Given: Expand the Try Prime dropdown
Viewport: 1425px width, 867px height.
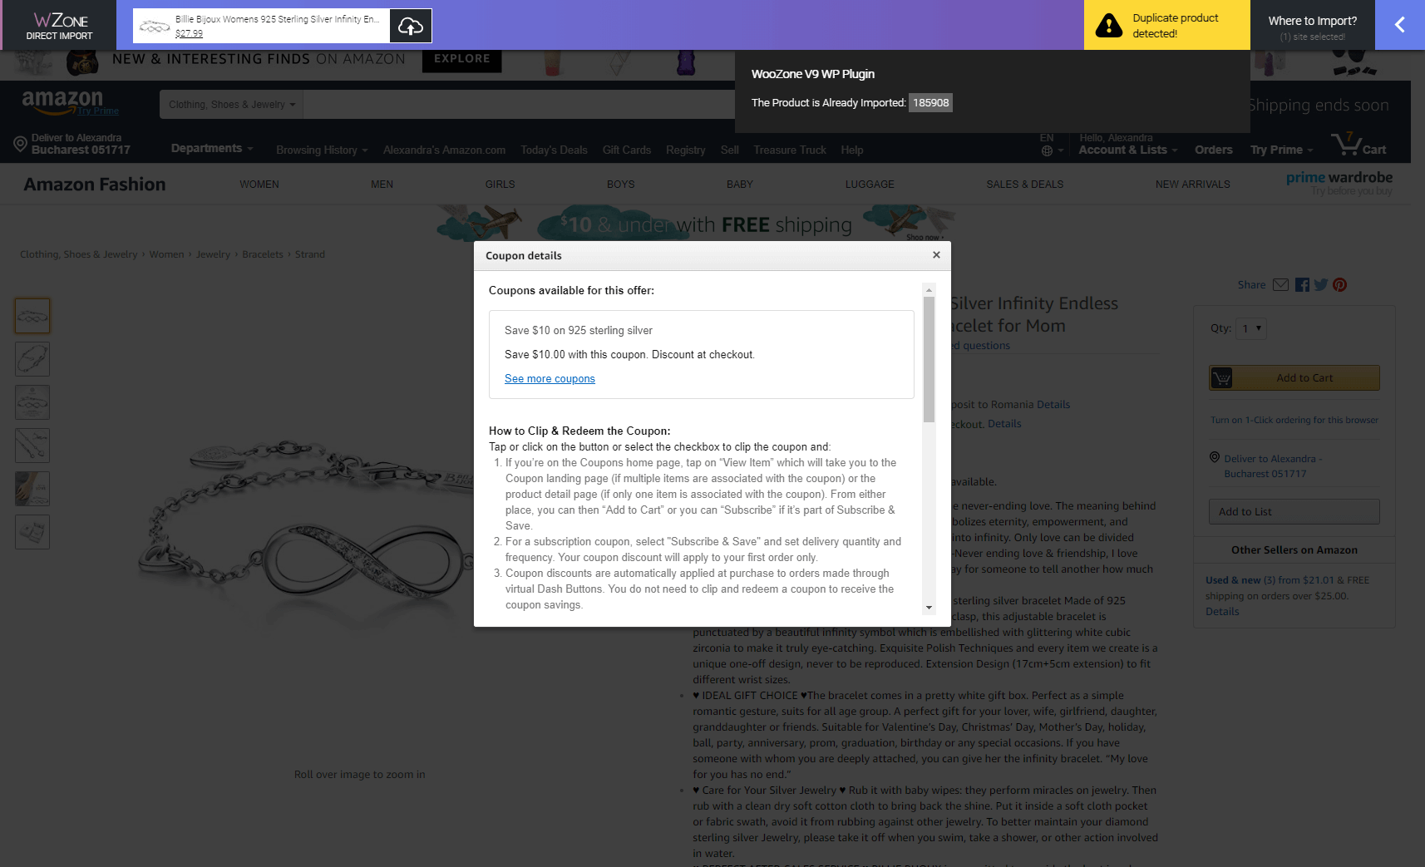Looking at the screenshot, I should [1281, 150].
